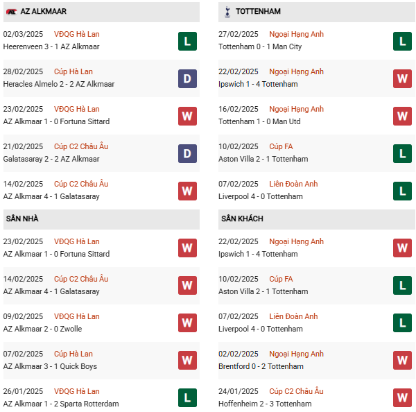Click the W badge for Hoffenheim-Tottenham match
The image size is (416, 412).
click(402, 398)
